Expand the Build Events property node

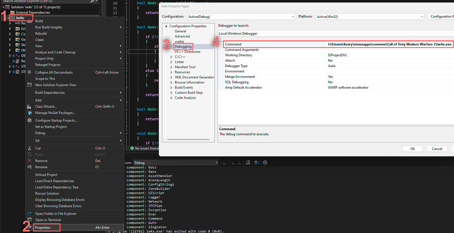tap(171, 88)
